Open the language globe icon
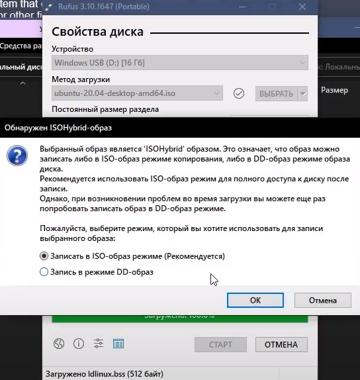The width and height of the screenshot is (360, 380). click(x=59, y=344)
